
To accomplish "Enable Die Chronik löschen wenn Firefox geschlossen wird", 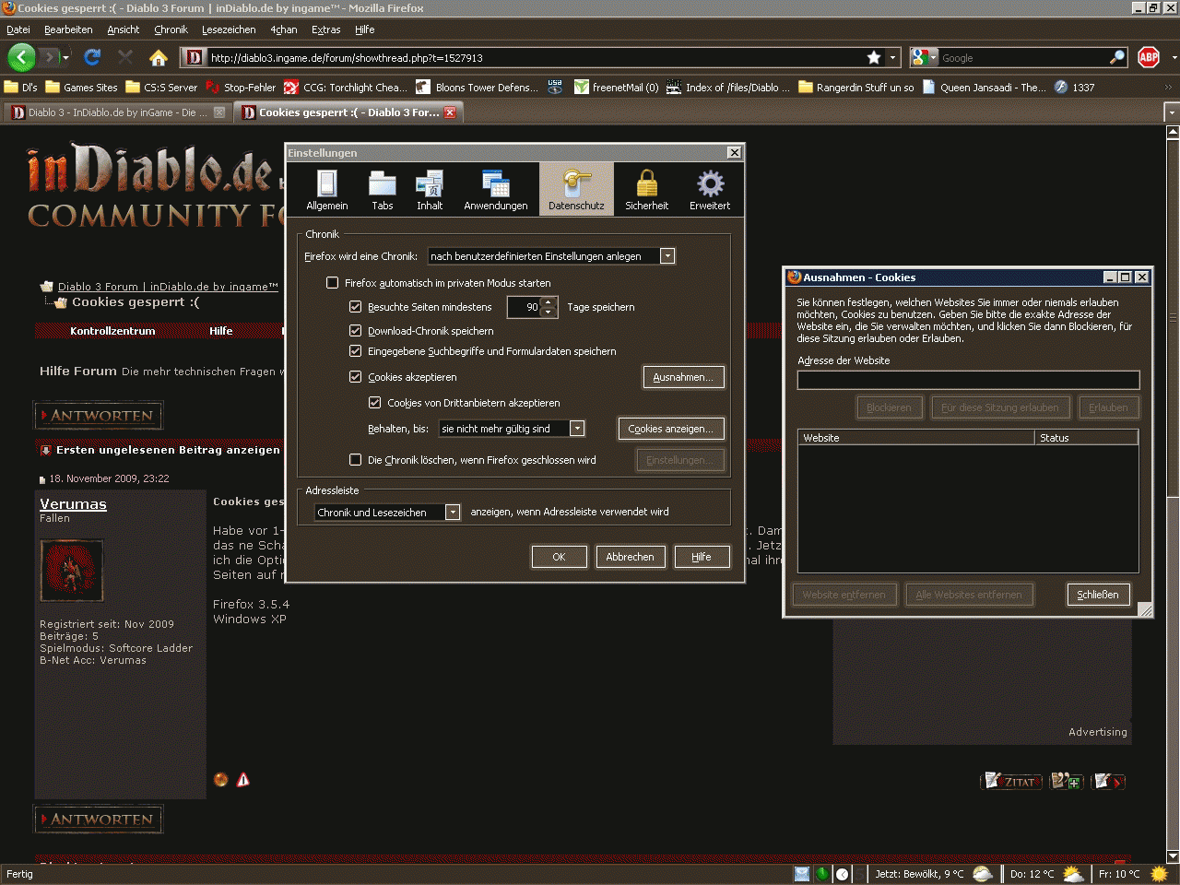I will coord(355,459).
